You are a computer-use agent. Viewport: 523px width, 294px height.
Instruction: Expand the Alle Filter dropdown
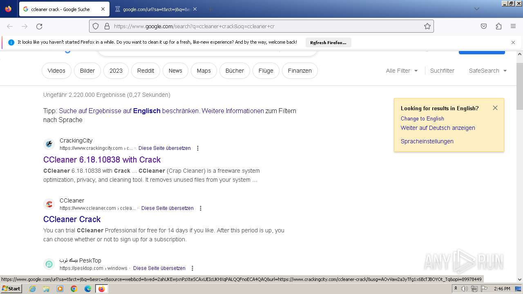click(x=402, y=71)
